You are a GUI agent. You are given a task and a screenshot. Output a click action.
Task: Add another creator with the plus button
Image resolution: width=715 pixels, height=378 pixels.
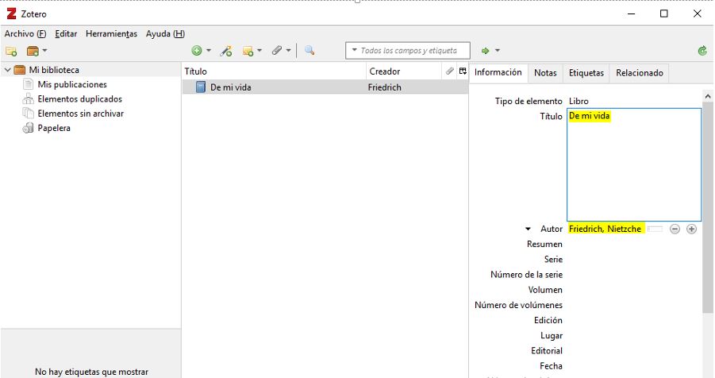point(691,229)
